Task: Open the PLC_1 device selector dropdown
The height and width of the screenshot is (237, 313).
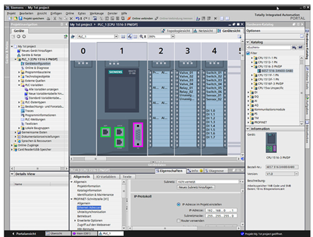Action: (116, 36)
